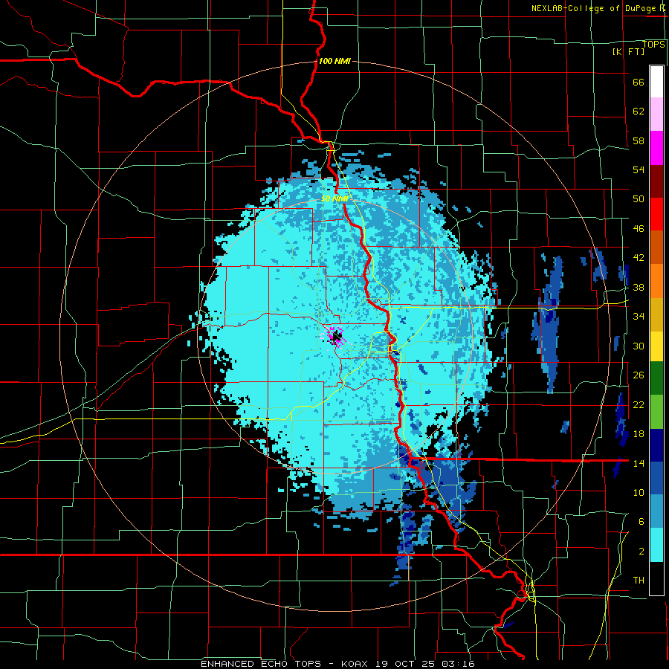Screen dimensions: 669x669
Task: Click the bright red legend swatch
Action: 656,214
